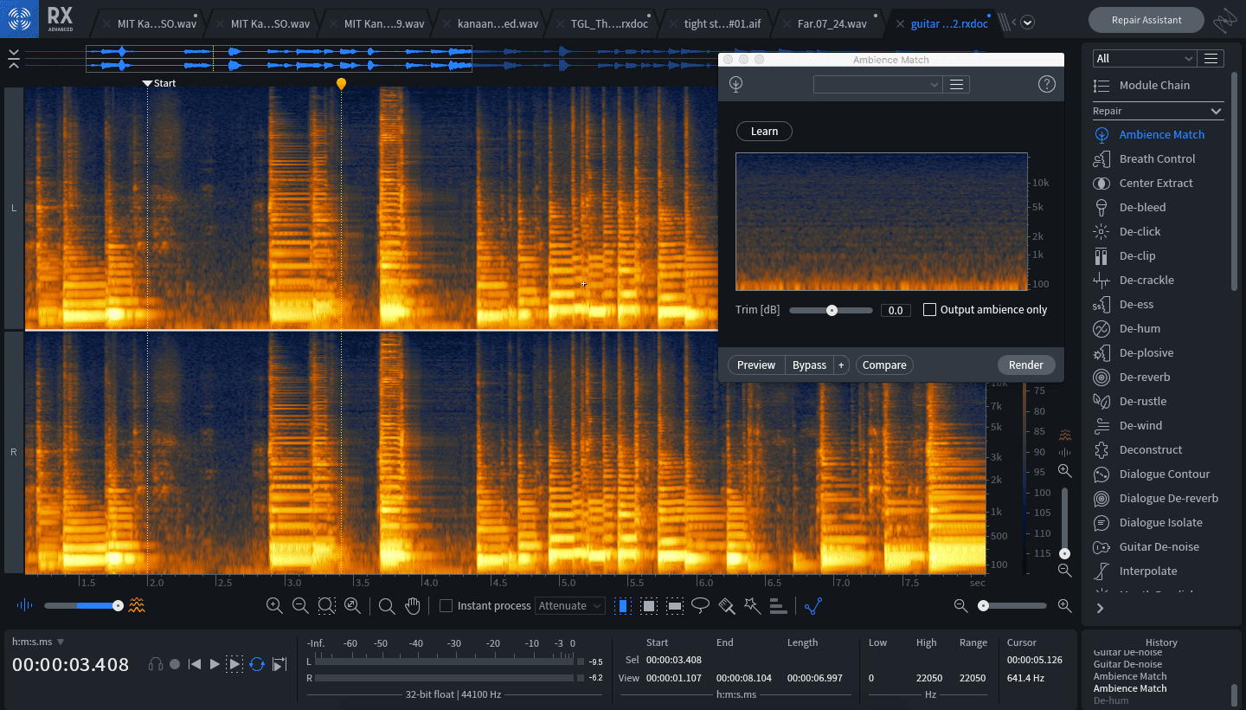
Task: Select the grab hand tool
Action: click(x=413, y=605)
